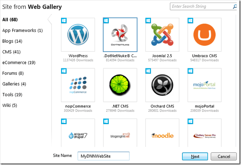Filter by CMS (41) category
Screen dimensions: 241x165
[x=12, y=52]
